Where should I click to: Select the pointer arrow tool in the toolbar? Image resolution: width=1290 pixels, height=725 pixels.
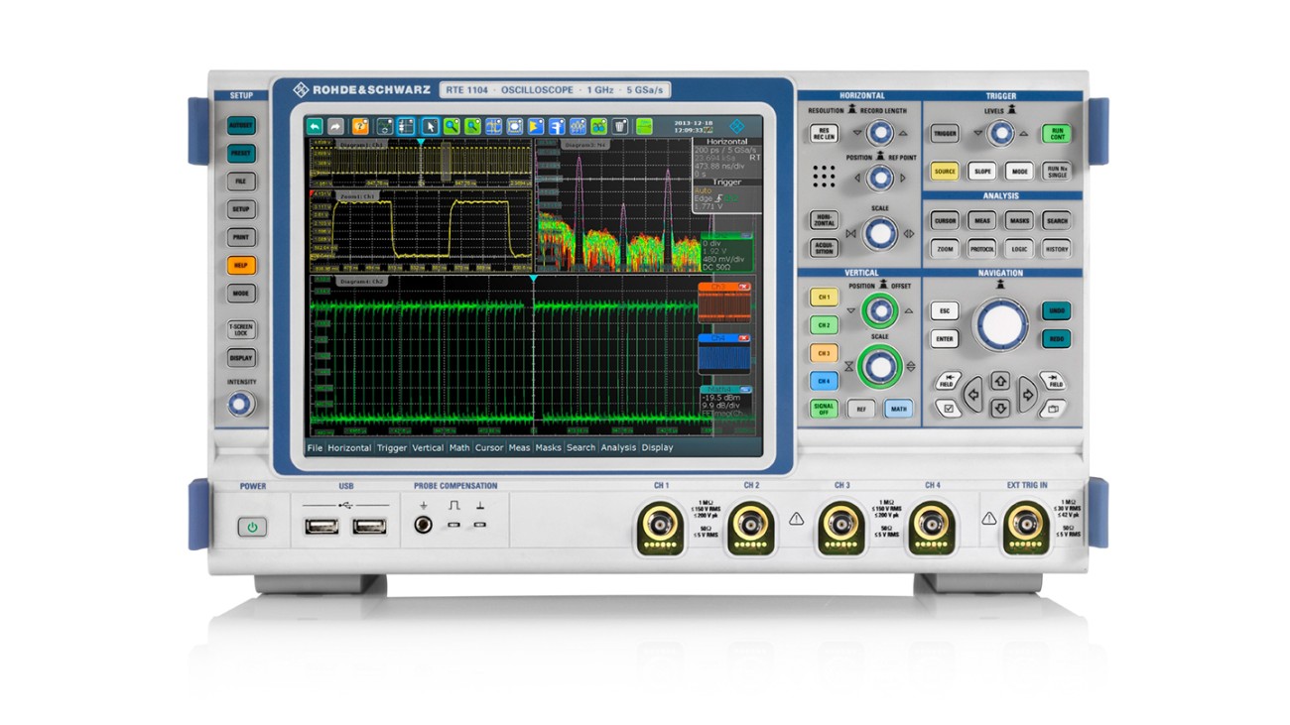click(x=431, y=126)
